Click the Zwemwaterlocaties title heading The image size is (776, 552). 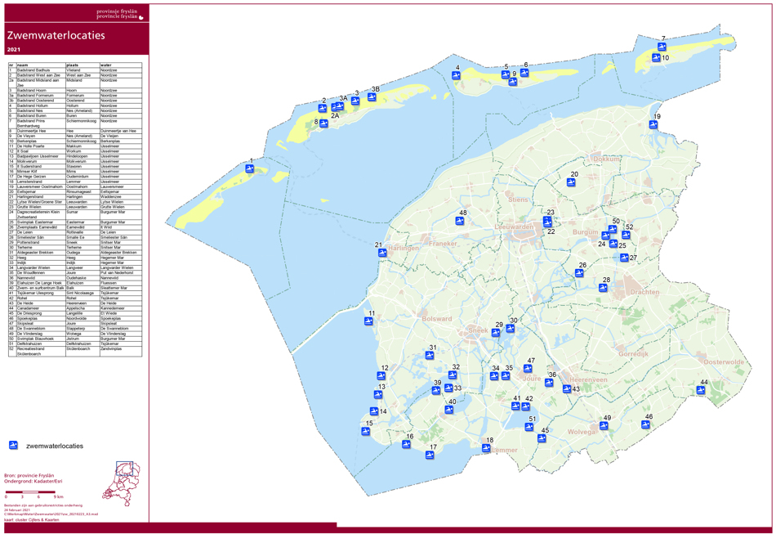click(56, 36)
